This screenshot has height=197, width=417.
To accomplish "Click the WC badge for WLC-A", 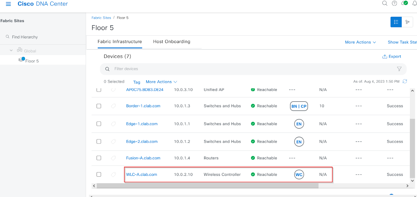I will click(299, 175).
